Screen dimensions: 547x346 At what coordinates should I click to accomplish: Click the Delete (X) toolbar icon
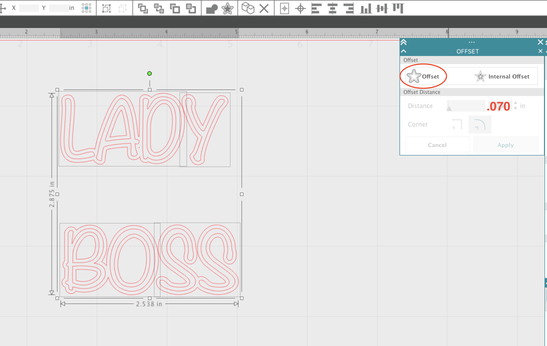264,9
